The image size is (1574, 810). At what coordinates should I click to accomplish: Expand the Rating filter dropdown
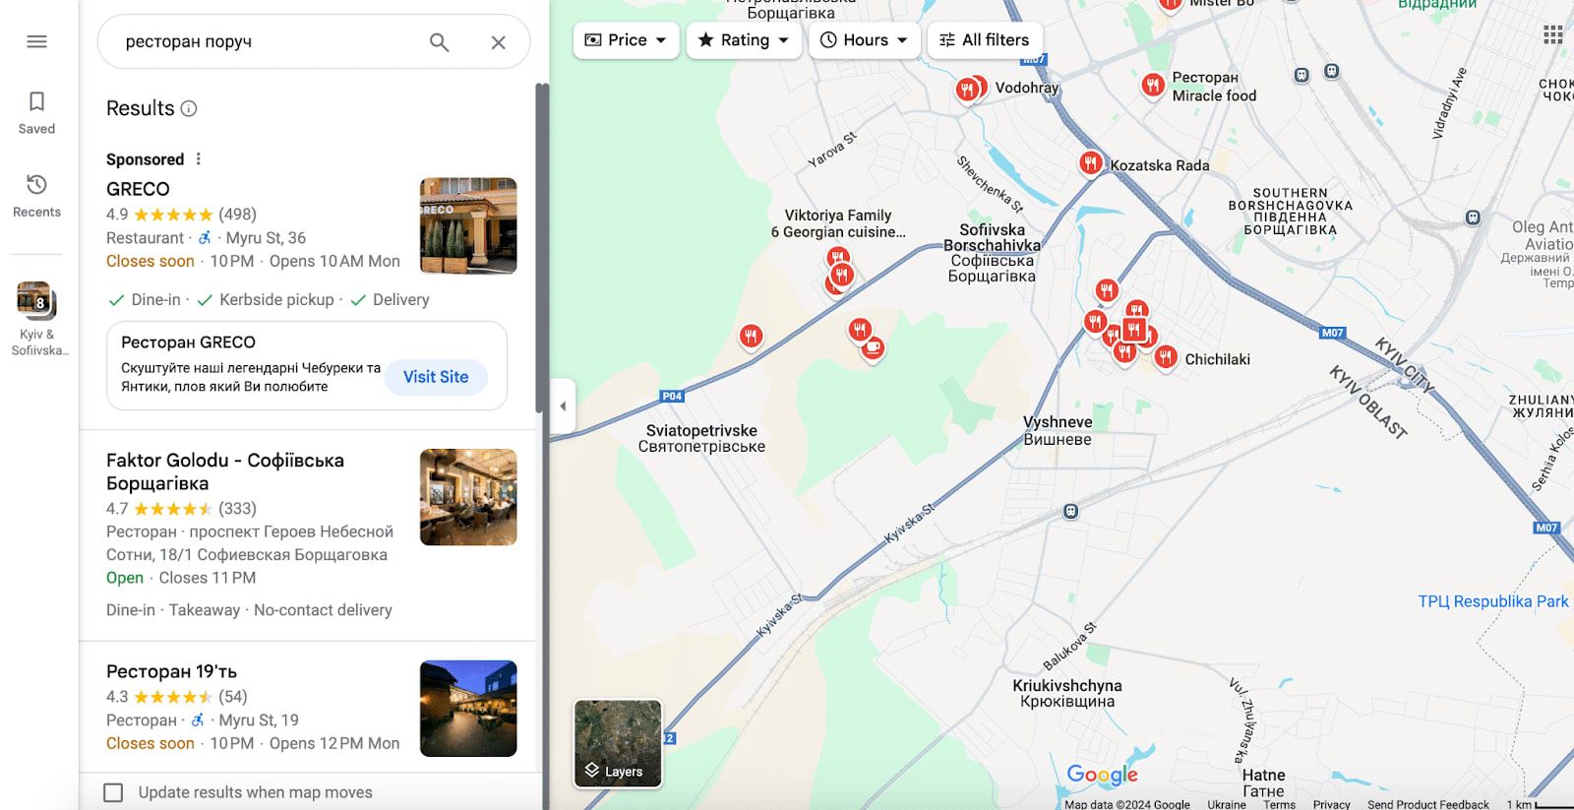pos(744,40)
